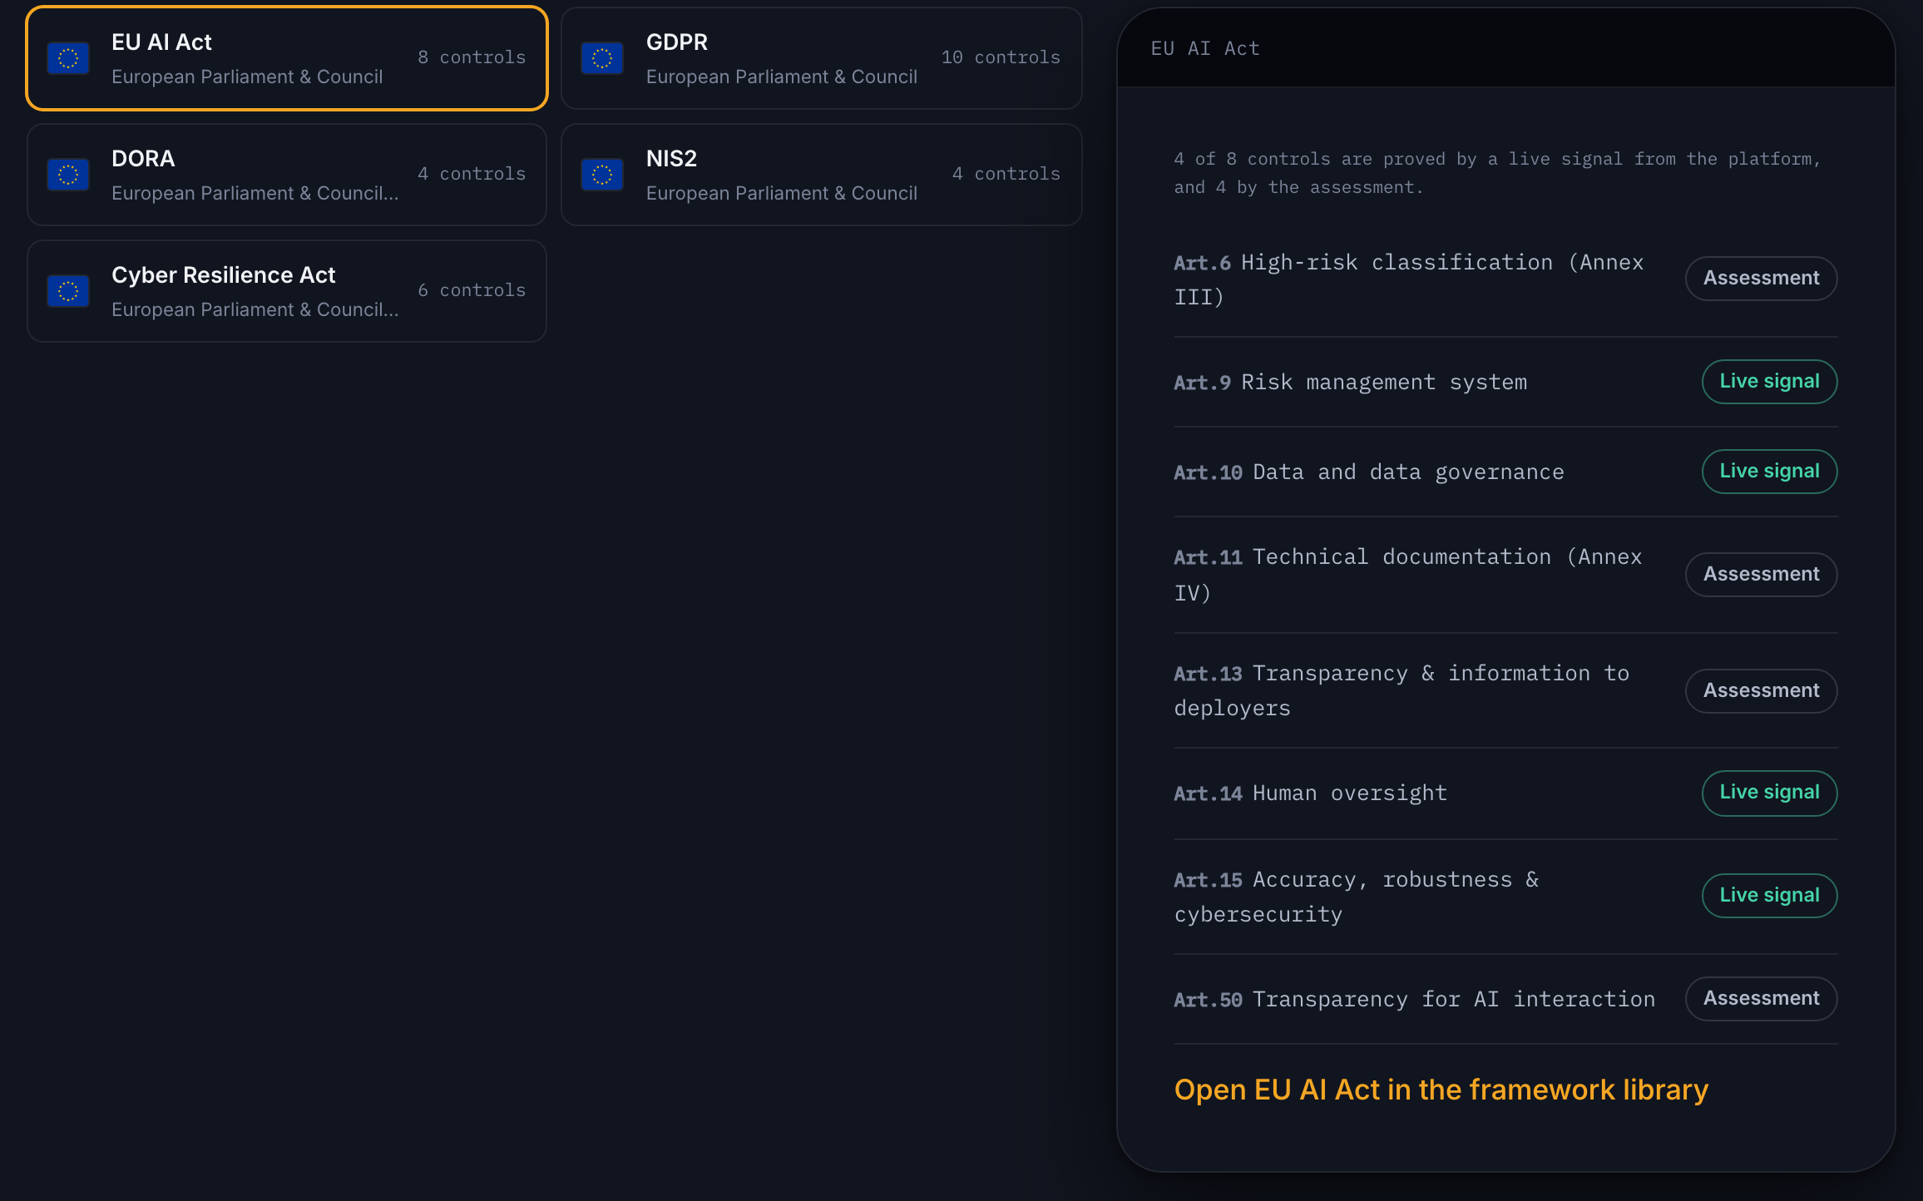The image size is (1923, 1201).
Task: Click the 'Art.10 Data and data governance' text
Action: tap(1368, 472)
